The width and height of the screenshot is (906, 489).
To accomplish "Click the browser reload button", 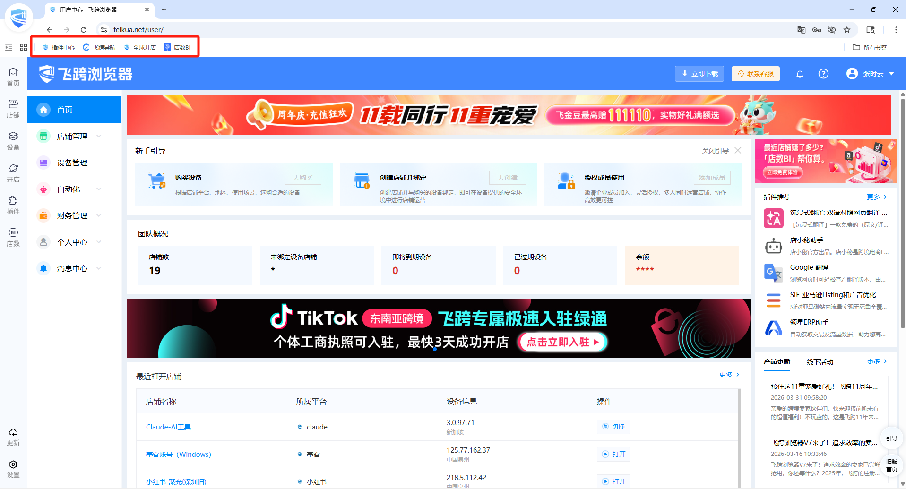I will [84, 30].
